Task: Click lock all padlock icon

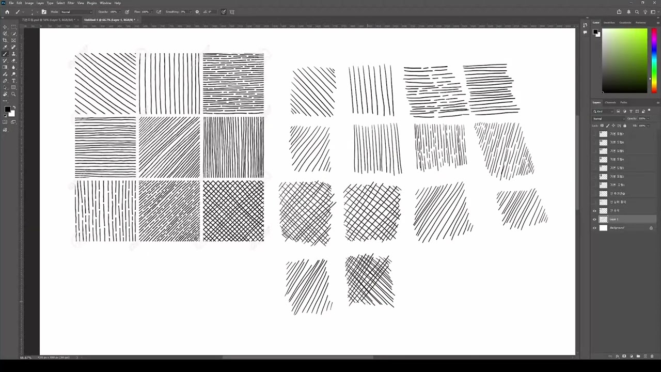Action: point(625,126)
